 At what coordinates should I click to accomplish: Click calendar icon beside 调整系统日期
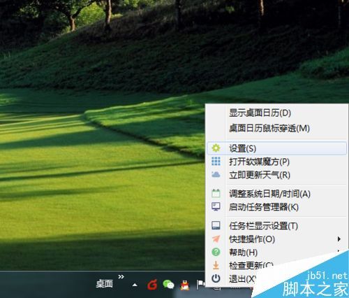(216, 193)
